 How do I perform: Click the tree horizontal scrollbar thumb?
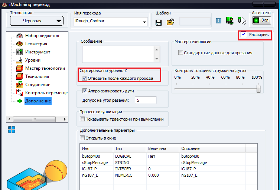[x=34, y=119]
